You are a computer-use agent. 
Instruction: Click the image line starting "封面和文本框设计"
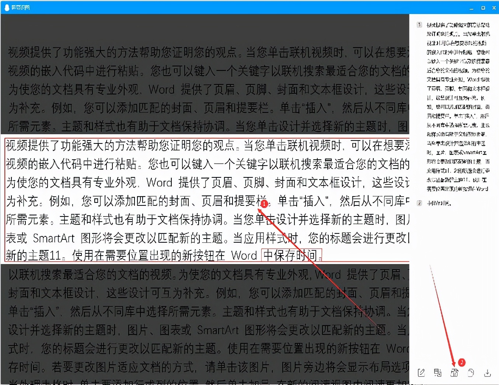click(x=209, y=293)
